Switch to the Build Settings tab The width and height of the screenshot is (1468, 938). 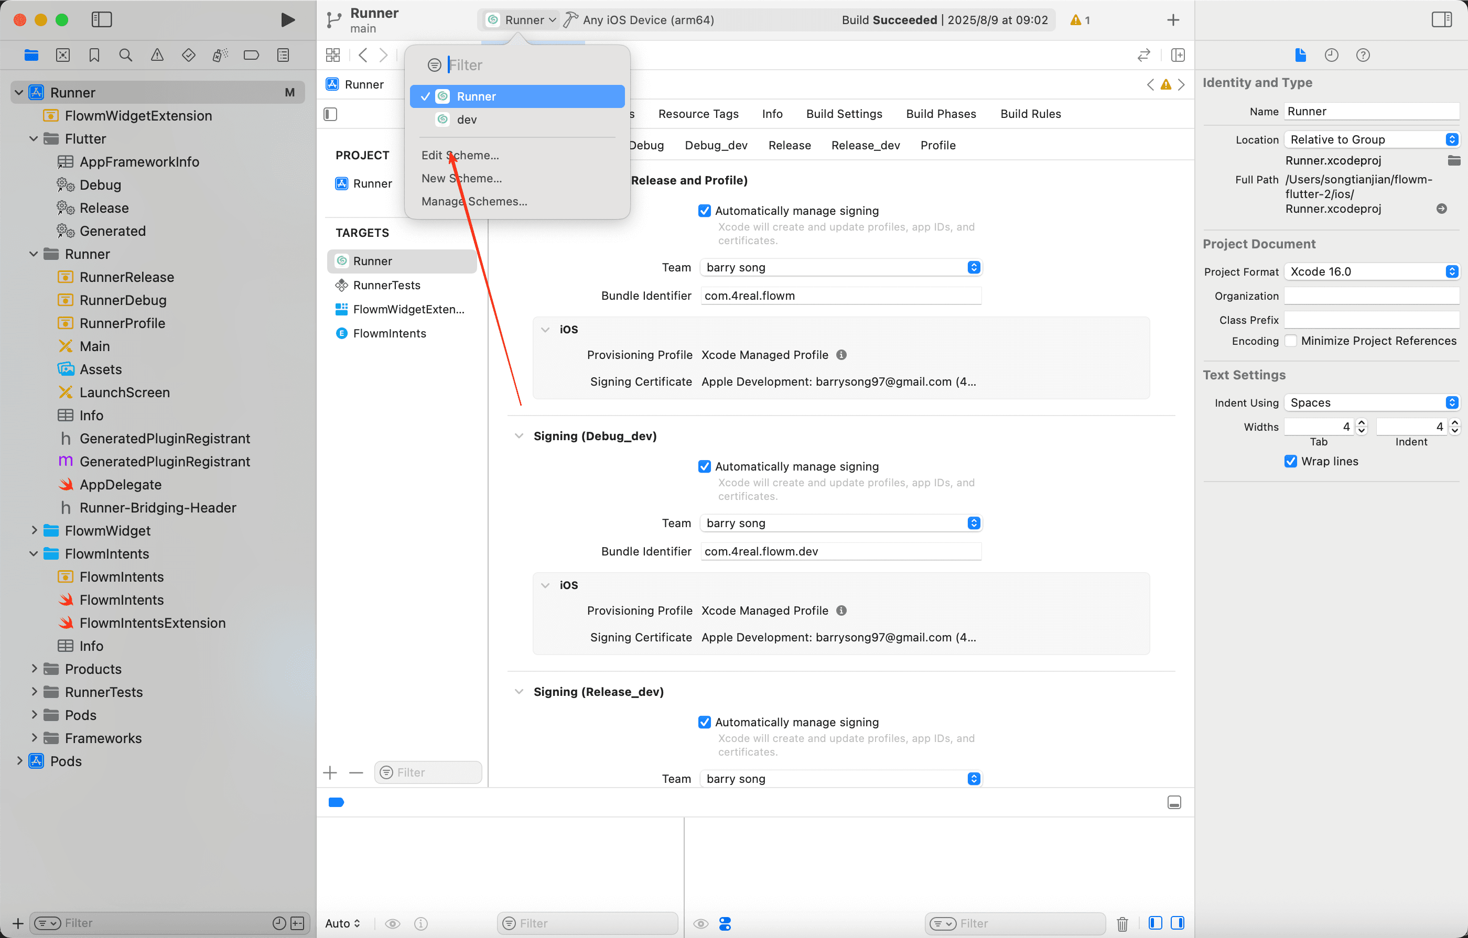[x=844, y=114]
